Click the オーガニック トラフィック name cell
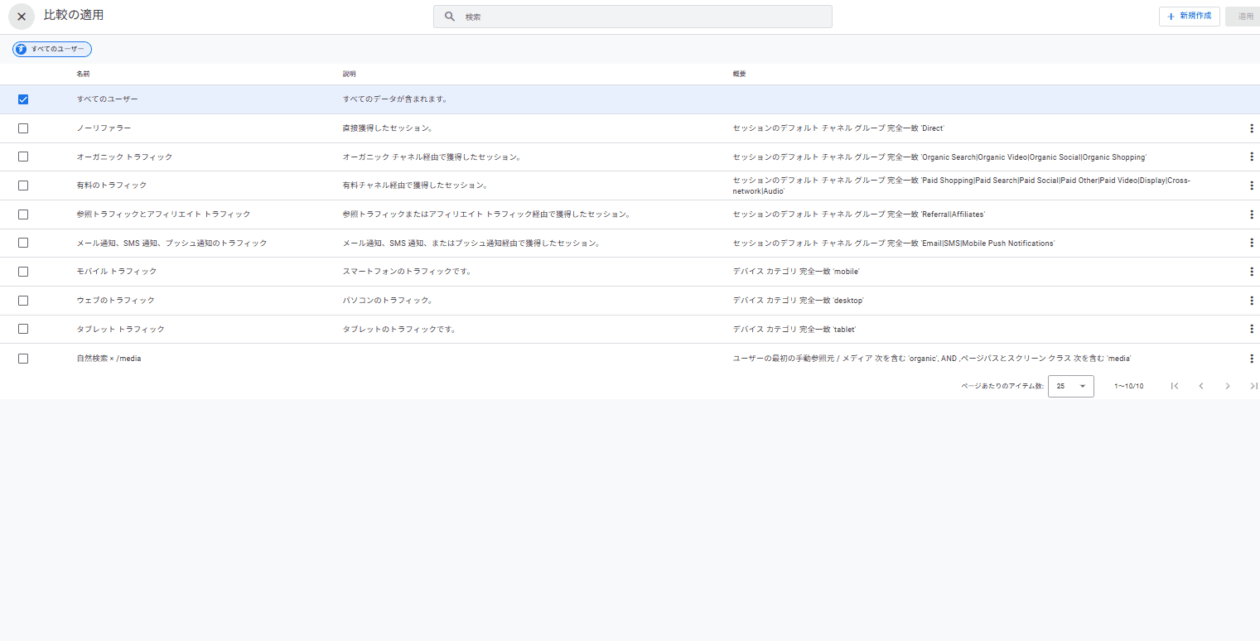The width and height of the screenshot is (1260, 641). [x=124, y=157]
